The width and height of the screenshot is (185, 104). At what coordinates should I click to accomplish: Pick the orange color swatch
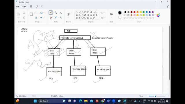point(138,12)
